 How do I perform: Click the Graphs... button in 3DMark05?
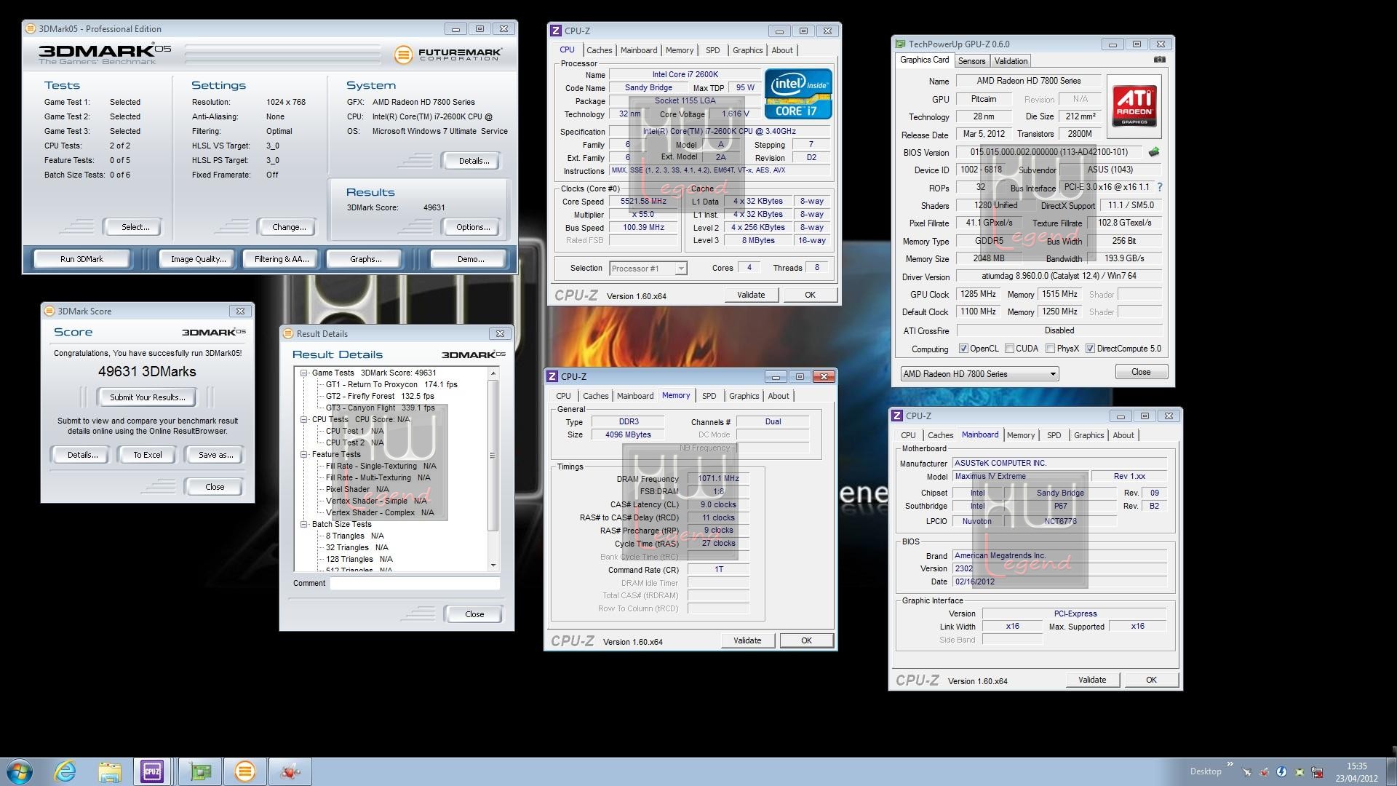pos(365,259)
